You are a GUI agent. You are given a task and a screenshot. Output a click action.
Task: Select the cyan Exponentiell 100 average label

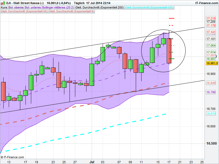pos(149,7)
